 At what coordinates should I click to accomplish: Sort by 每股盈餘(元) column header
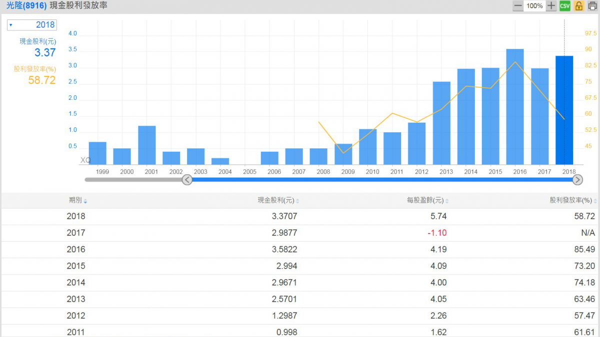[x=428, y=201]
